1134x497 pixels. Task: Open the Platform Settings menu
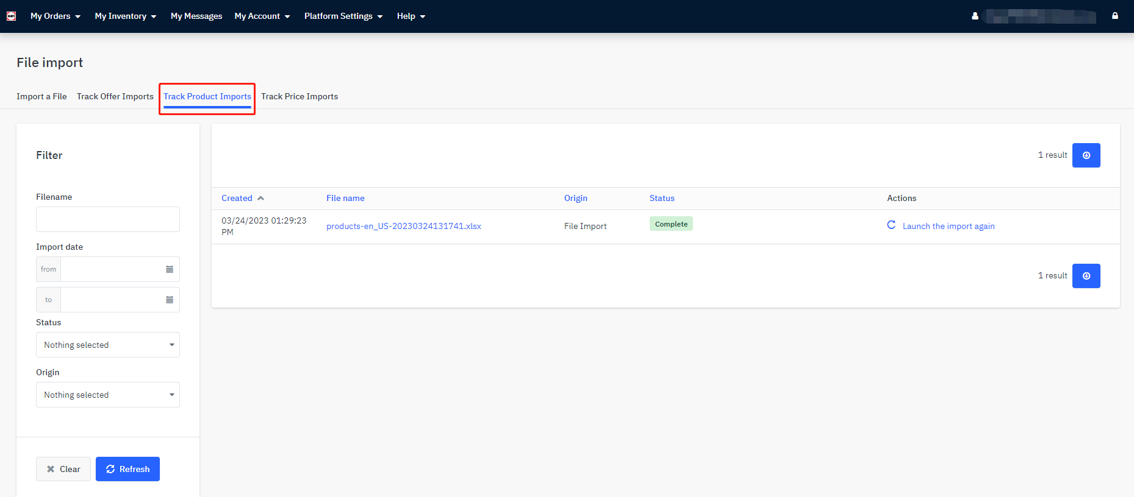coord(343,16)
